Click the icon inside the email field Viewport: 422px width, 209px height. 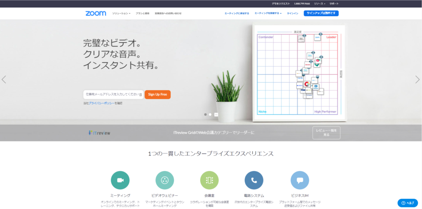pyautogui.click(x=141, y=94)
